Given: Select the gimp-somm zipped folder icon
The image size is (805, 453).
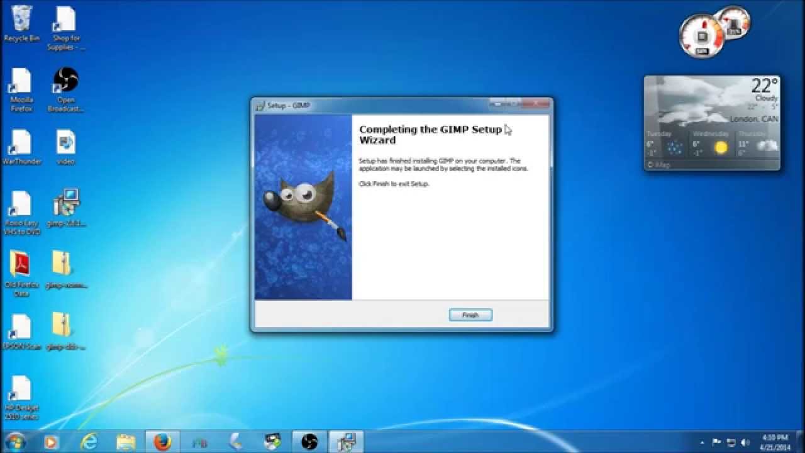Looking at the screenshot, I should click(65, 270).
